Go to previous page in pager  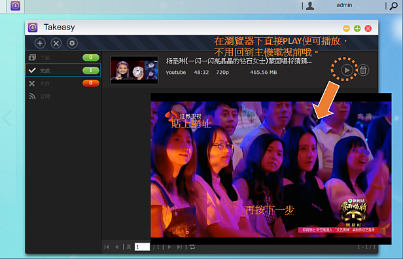116,247
